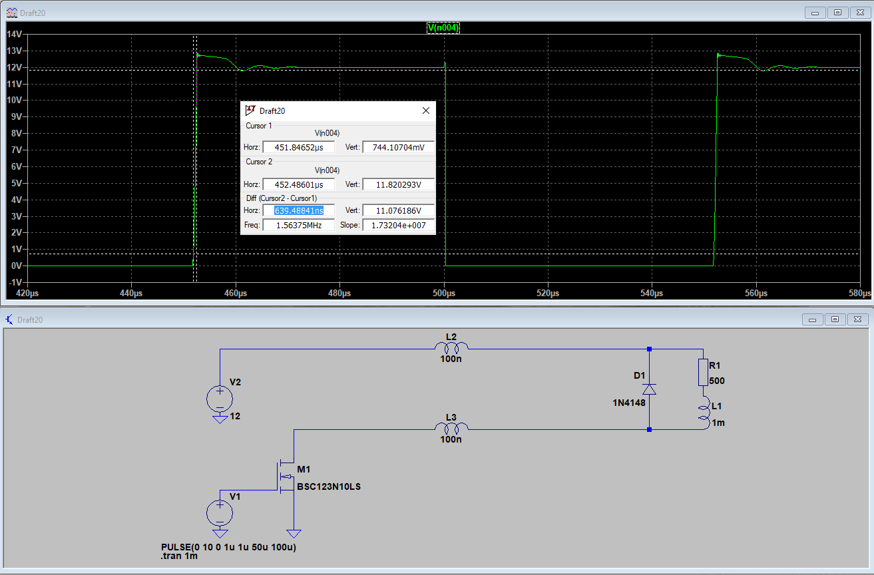Click the Freq 1.56375MHz field

point(298,225)
